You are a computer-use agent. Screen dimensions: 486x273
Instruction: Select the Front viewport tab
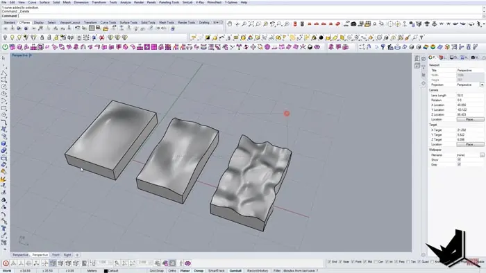click(56, 255)
